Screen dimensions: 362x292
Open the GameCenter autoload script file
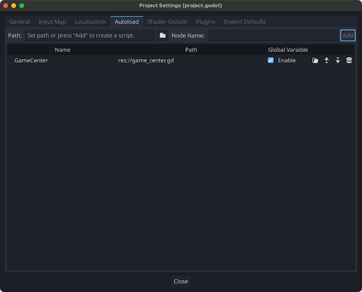tap(315, 61)
